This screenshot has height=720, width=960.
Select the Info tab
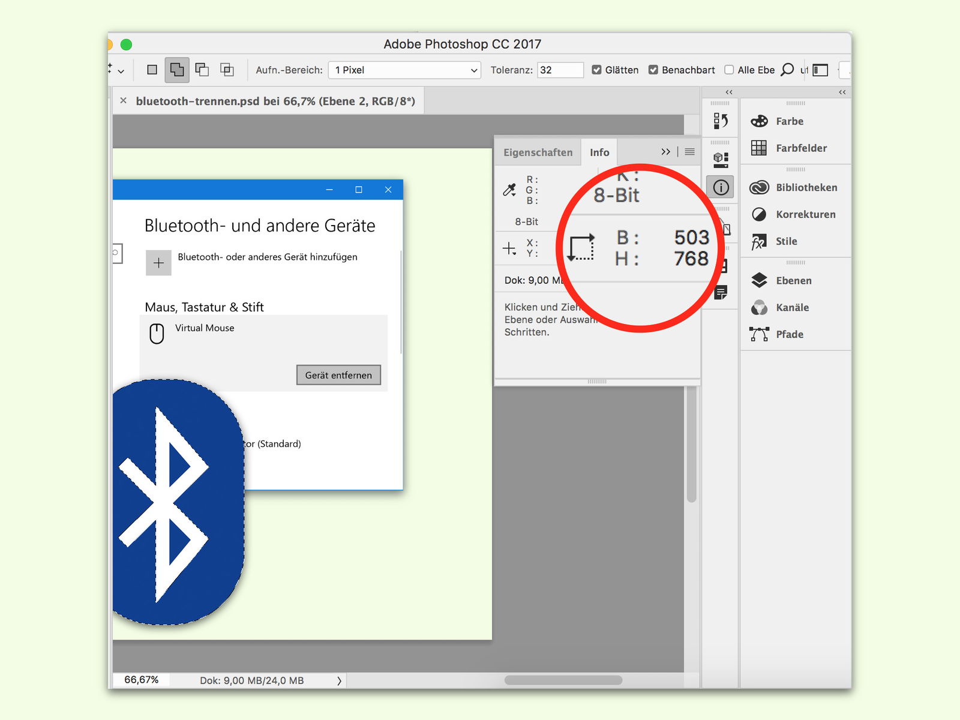[x=599, y=152]
